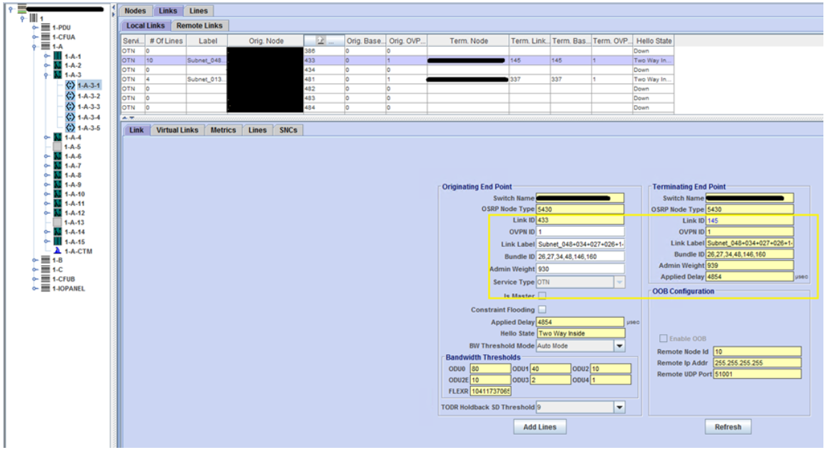Click the Remote Ip Addr field 255.255.255.255
Image resolution: width=827 pixels, height=450 pixels.
(x=757, y=362)
